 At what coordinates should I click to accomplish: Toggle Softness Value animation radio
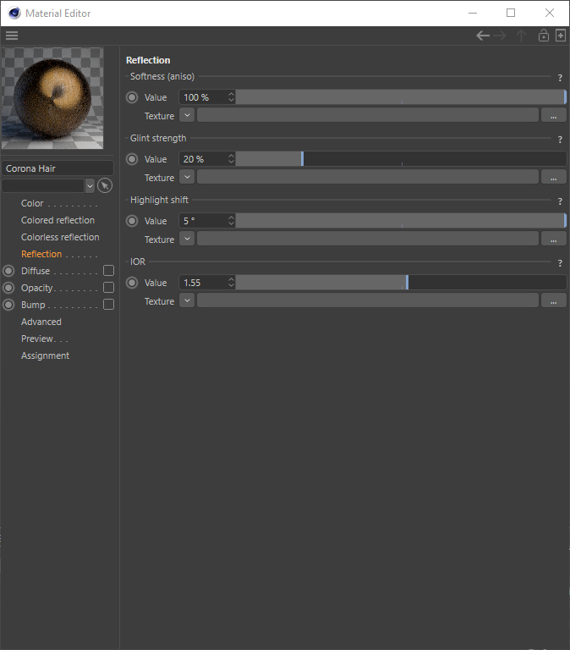point(132,97)
